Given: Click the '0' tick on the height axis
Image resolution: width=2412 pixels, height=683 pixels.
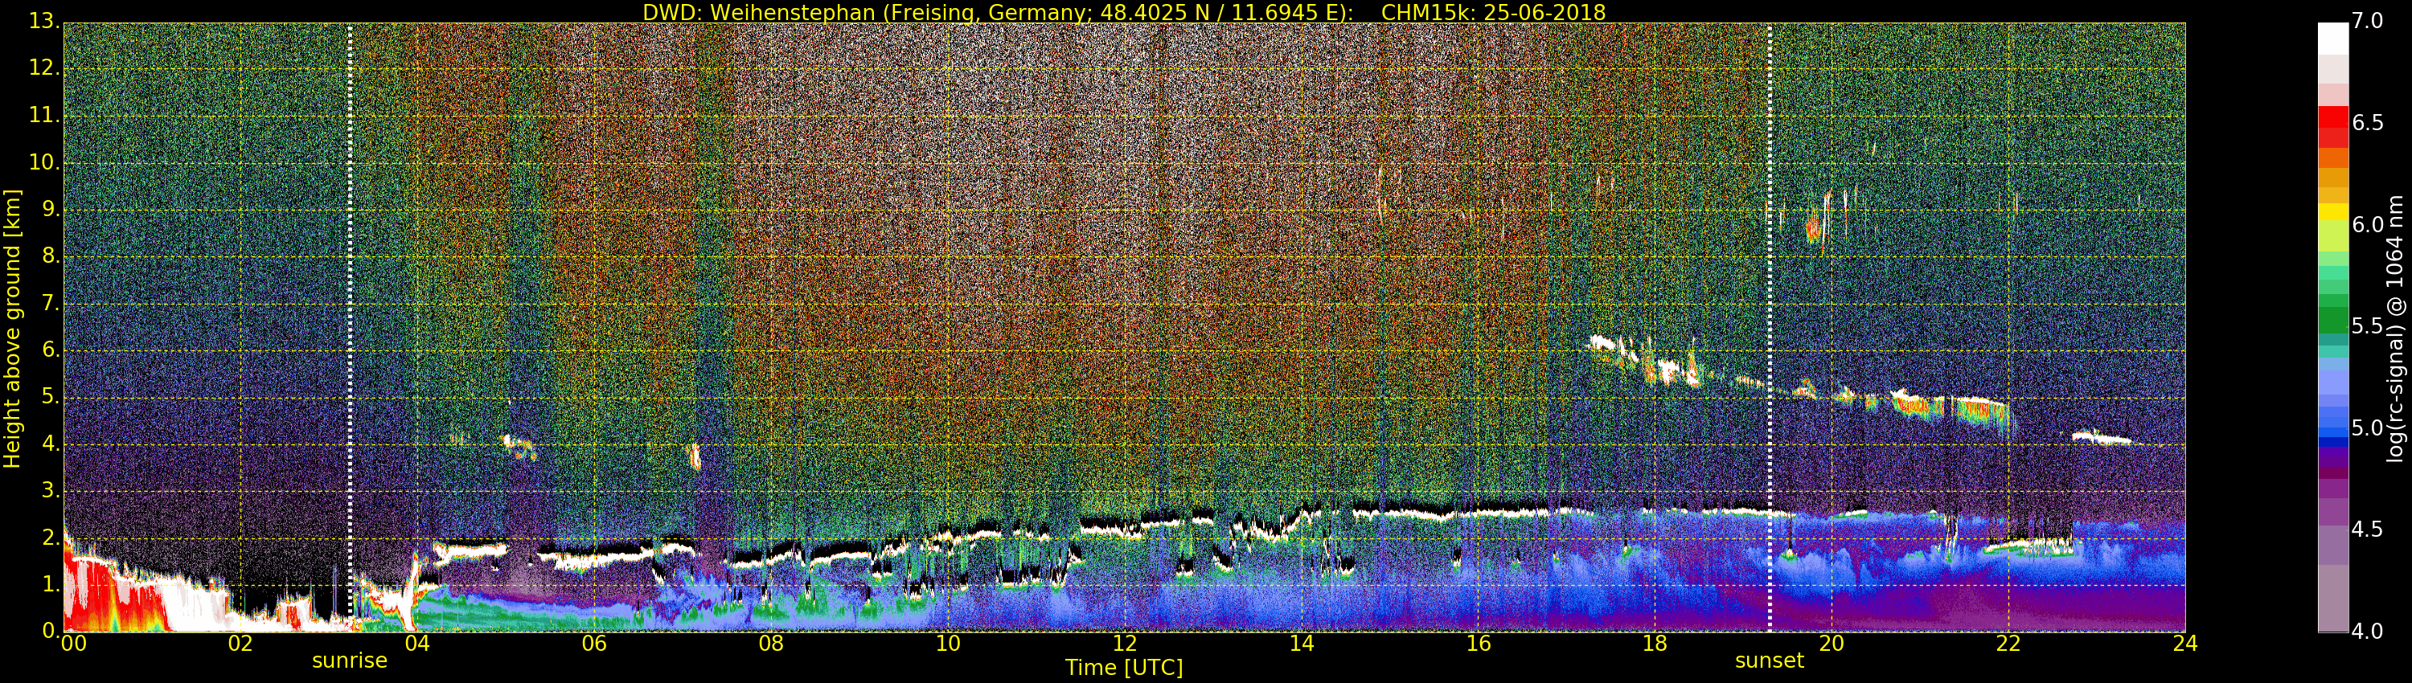Looking at the screenshot, I should pos(50,631).
